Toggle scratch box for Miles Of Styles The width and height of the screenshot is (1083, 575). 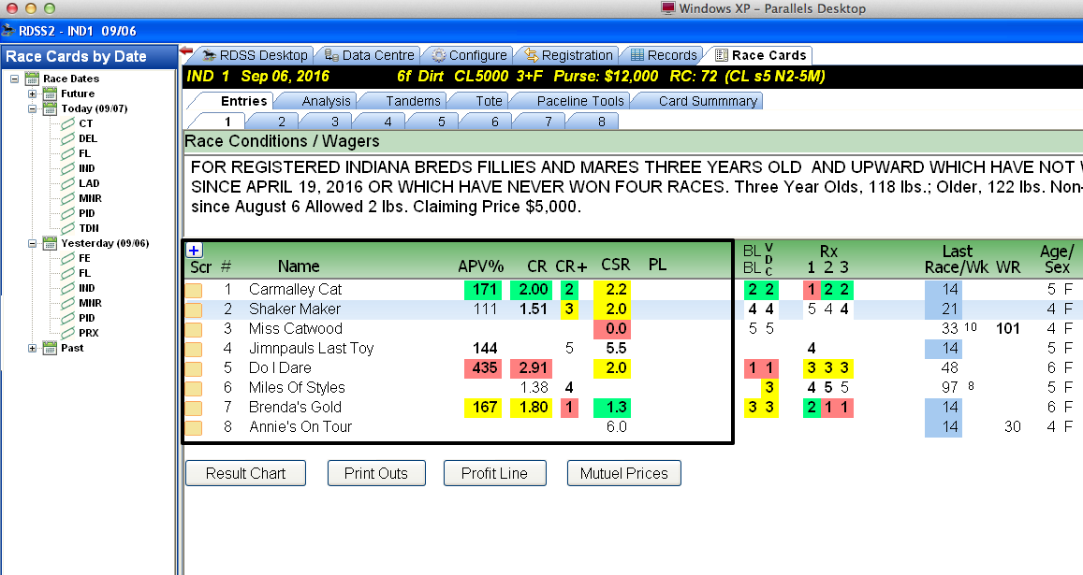pos(194,389)
